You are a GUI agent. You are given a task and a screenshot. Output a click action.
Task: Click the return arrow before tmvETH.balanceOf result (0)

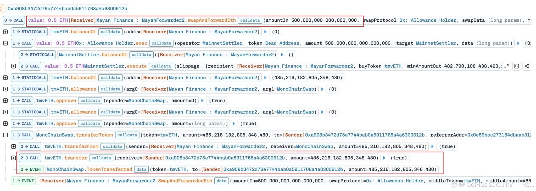[x=265, y=32]
